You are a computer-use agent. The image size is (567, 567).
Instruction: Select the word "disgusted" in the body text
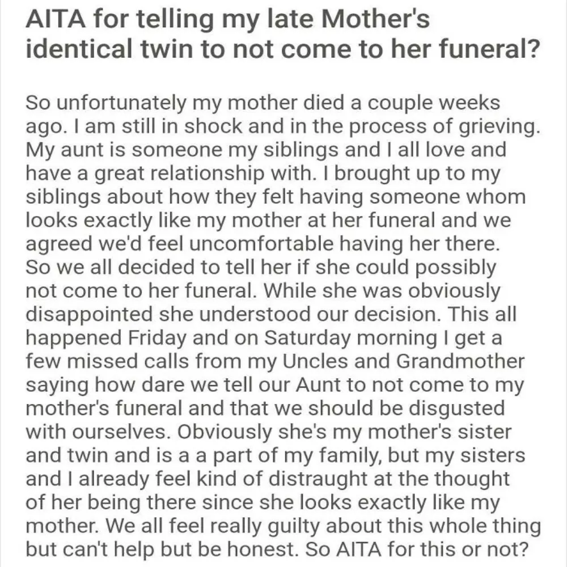coord(456,409)
